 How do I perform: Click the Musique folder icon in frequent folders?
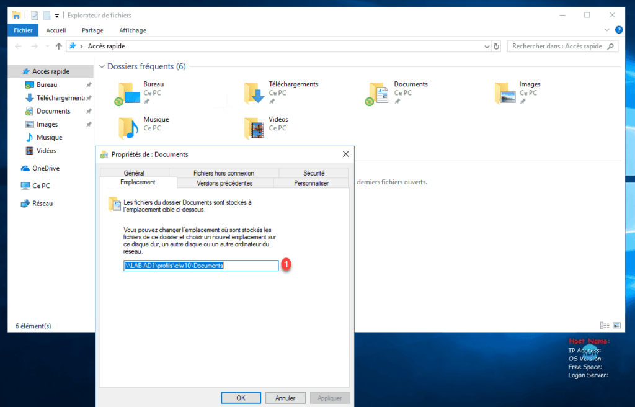point(128,128)
